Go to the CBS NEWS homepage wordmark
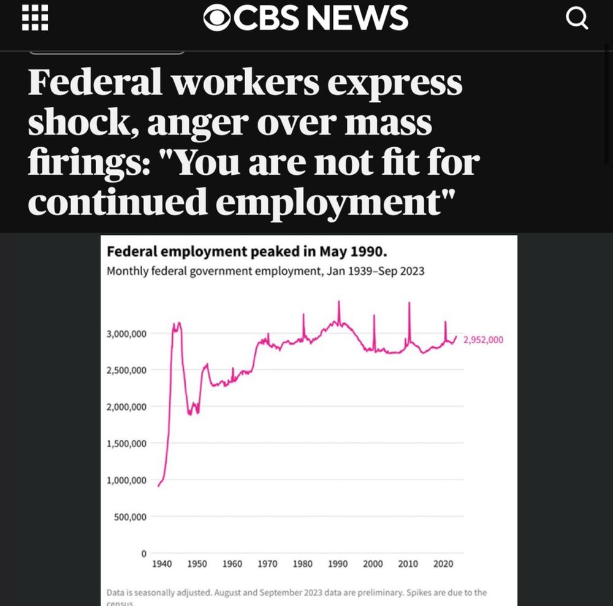 306,18
